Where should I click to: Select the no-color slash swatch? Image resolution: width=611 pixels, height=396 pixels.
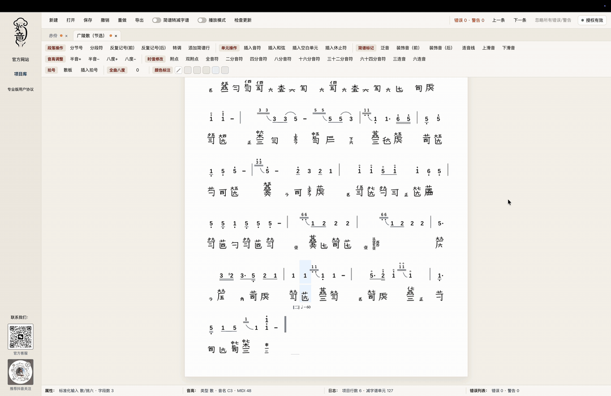(x=178, y=70)
